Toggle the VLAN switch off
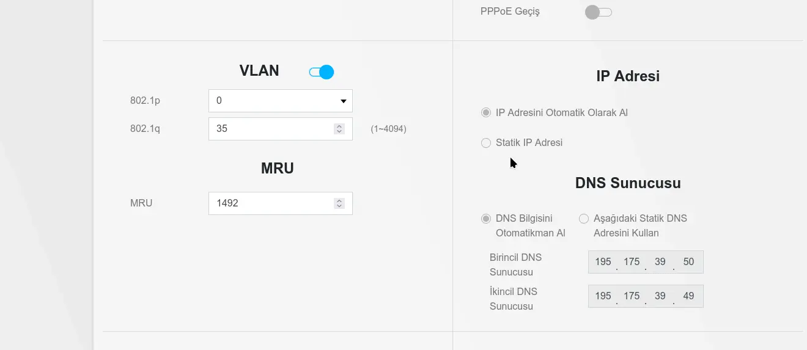 coord(322,72)
